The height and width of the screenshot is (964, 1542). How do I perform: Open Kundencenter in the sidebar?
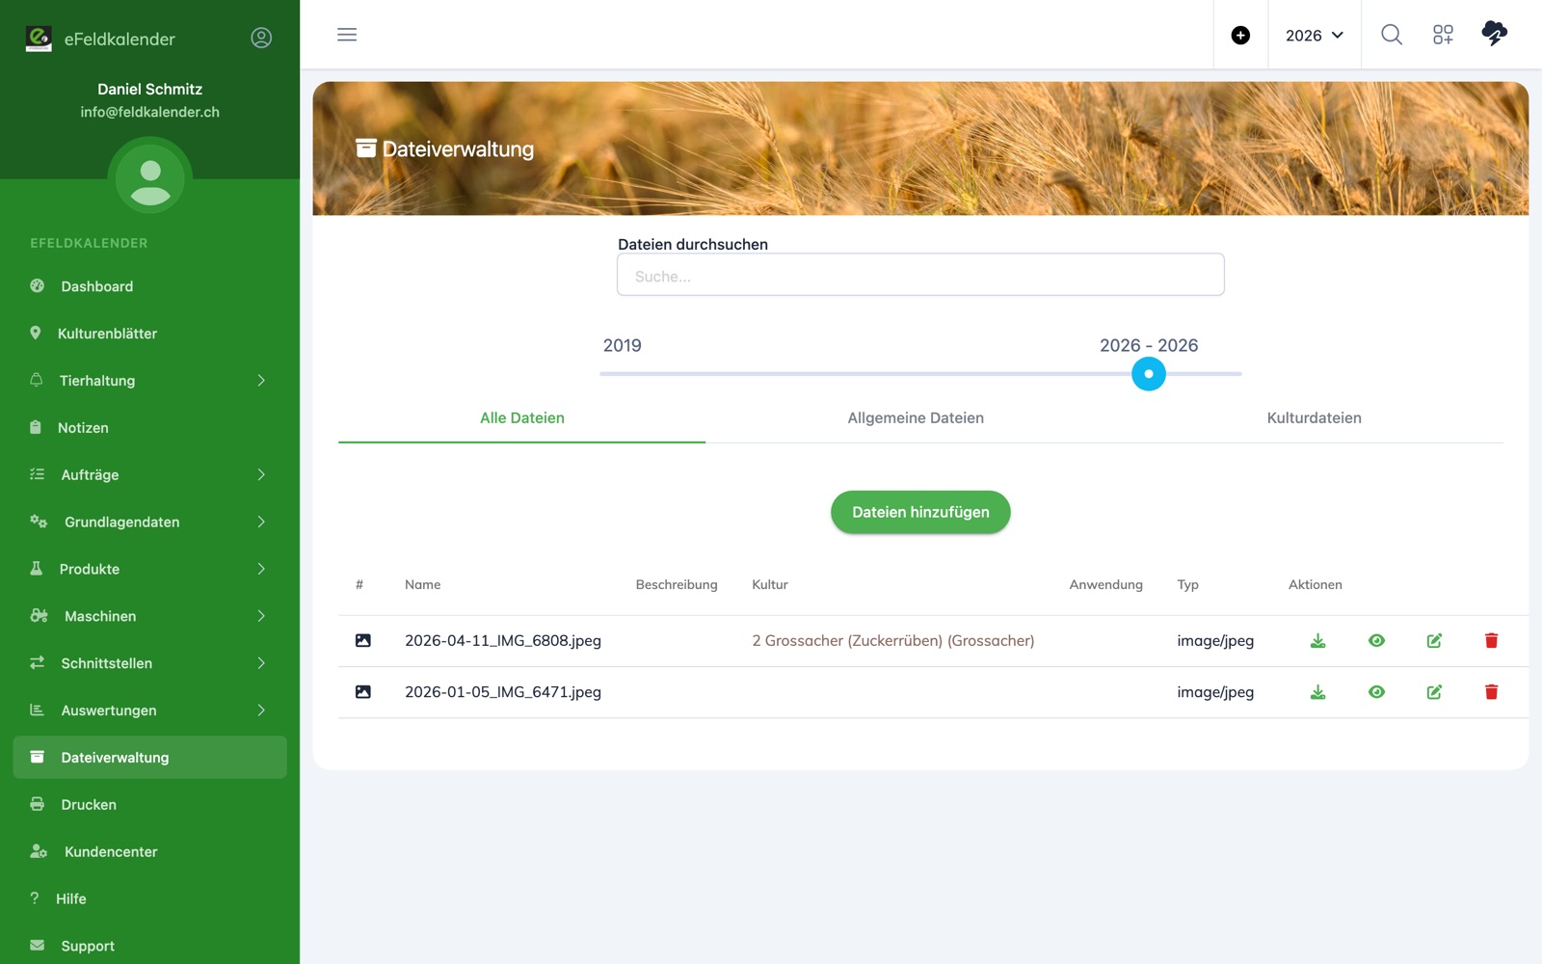(x=150, y=852)
